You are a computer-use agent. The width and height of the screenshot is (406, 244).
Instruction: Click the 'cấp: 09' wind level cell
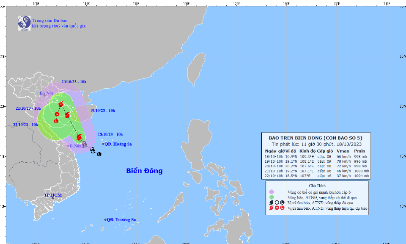(x=324, y=161)
